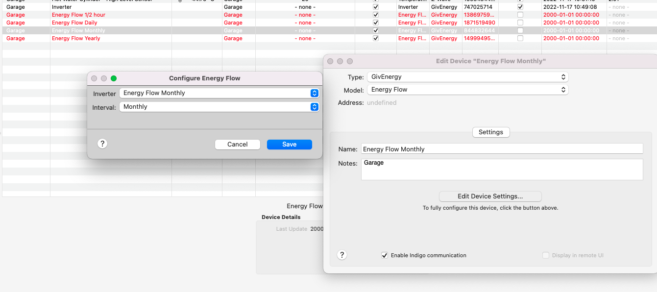Select Energy Flow Monthly device name in table
The image size is (657, 292).
coord(78,30)
